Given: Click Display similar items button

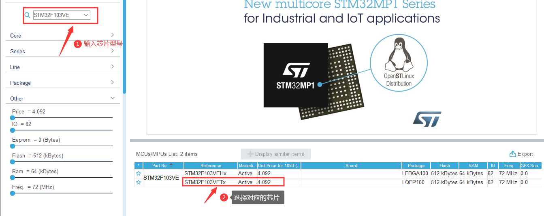Looking at the screenshot, I should pyautogui.click(x=276, y=154).
